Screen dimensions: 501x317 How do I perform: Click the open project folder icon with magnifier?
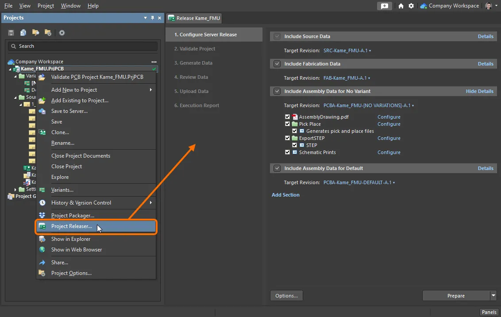[35, 33]
